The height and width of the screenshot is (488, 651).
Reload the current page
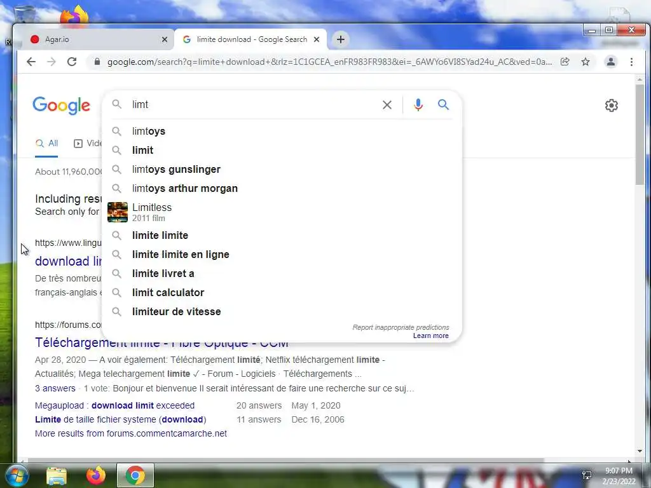72,62
